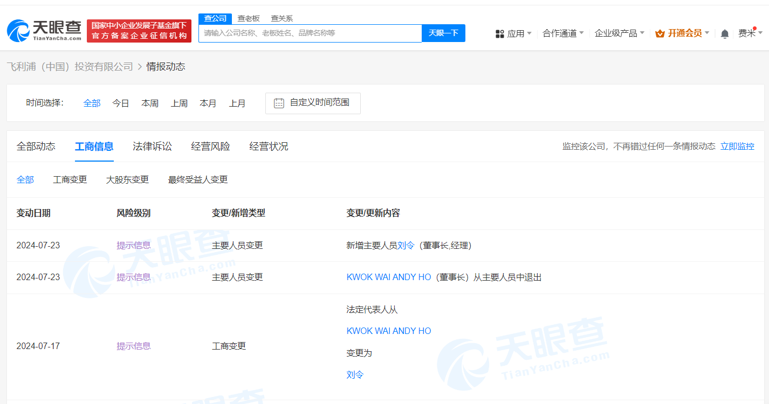This screenshot has width=769, height=404.
Task: Open the 刘令 link under 变更为
Action: click(x=355, y=374)
